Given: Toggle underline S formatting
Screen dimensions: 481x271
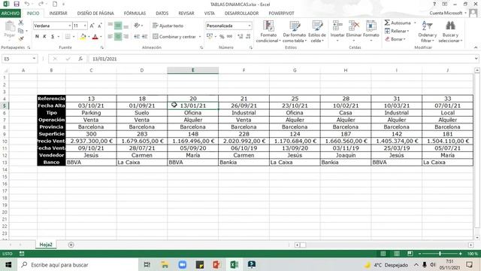Looking at the screenshot, I should coord(53,37).
